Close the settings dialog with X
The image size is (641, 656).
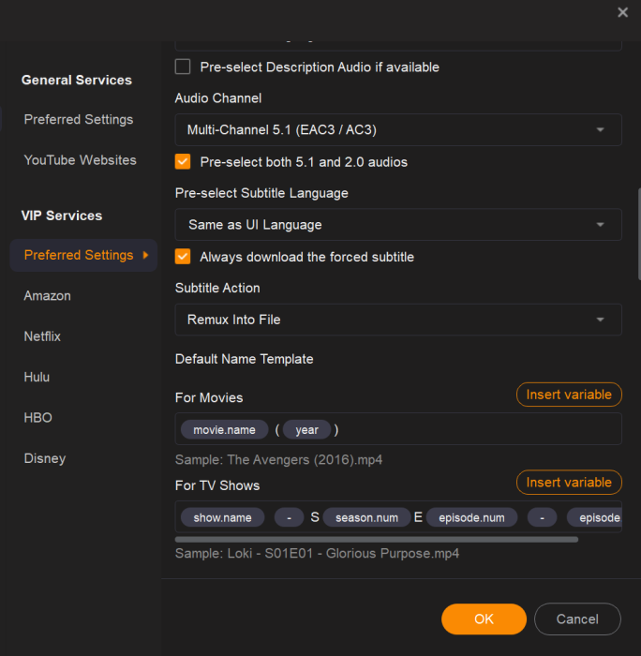[x=622, y=12]
